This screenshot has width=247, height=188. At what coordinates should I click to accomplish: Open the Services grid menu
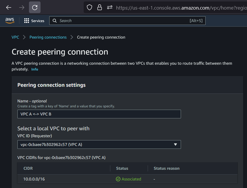pyautogui.click(x=34, y=21)
